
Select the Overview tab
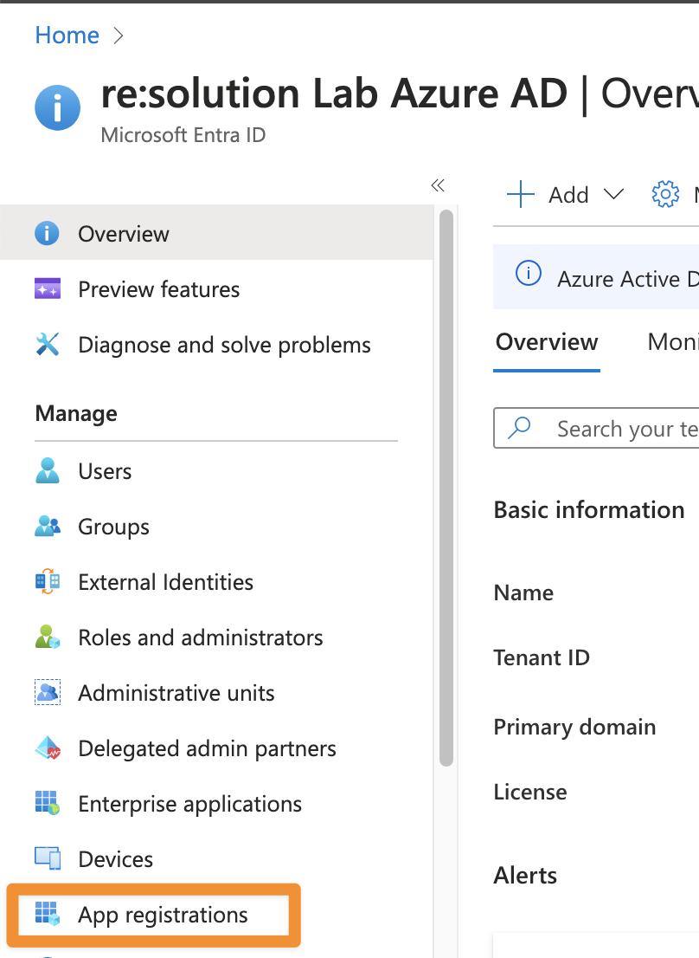pos(547,342)
